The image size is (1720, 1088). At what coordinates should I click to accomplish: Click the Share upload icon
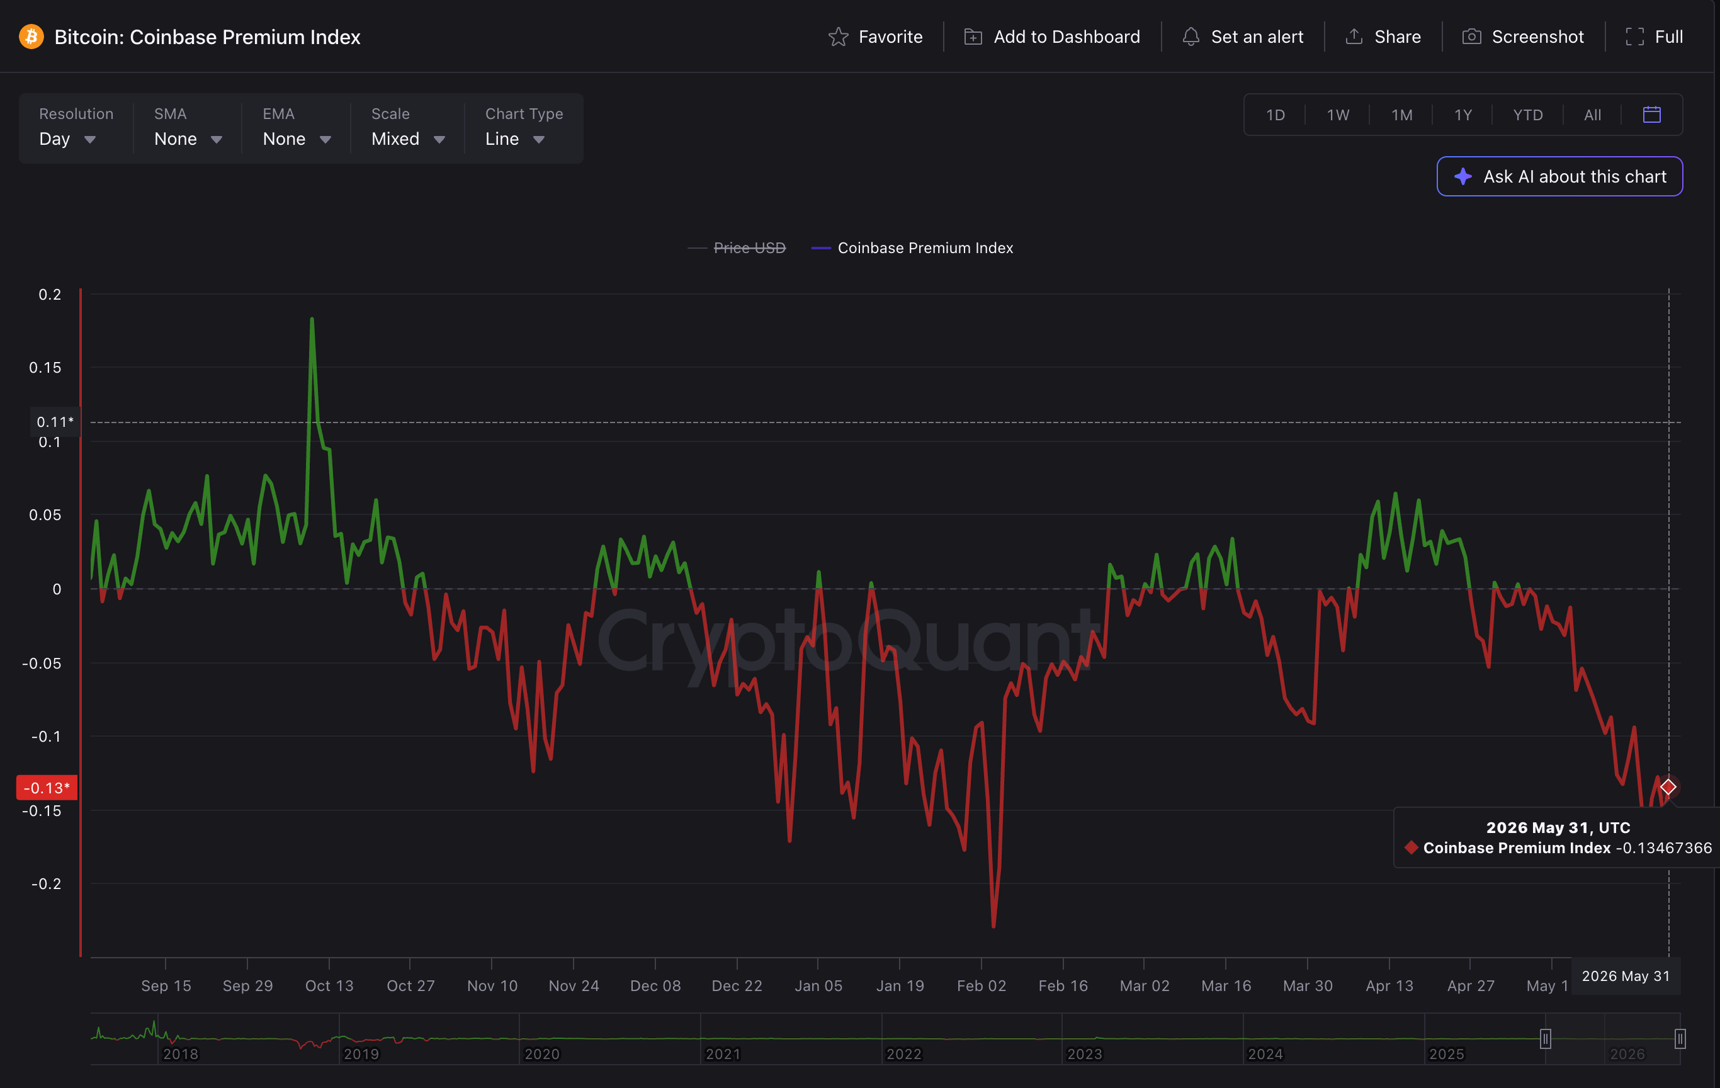[x=1354, y=37]
